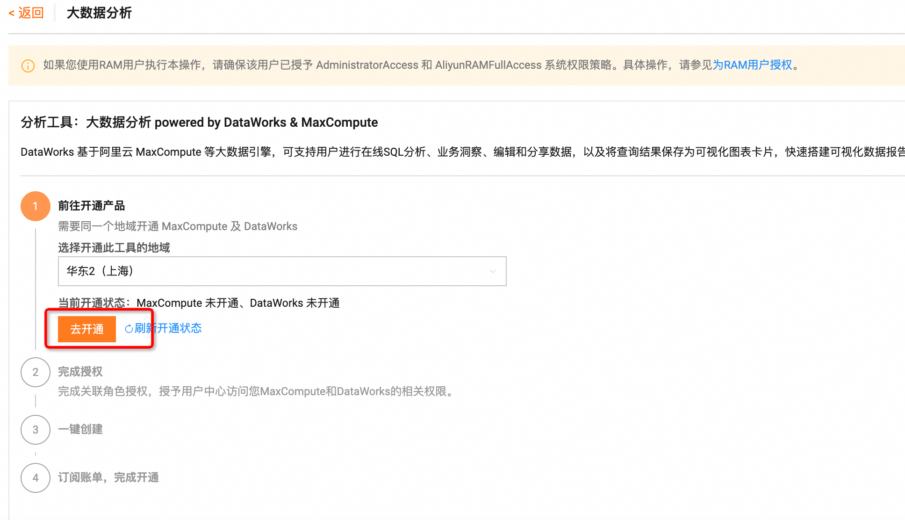Click the 大数据分析 page title
The image size is (905, 520).
99,13
